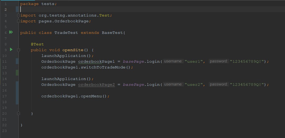285x138 pixels.
Task: Collapse openSite method fold marker on line 9
Action: tap(18, 50)
